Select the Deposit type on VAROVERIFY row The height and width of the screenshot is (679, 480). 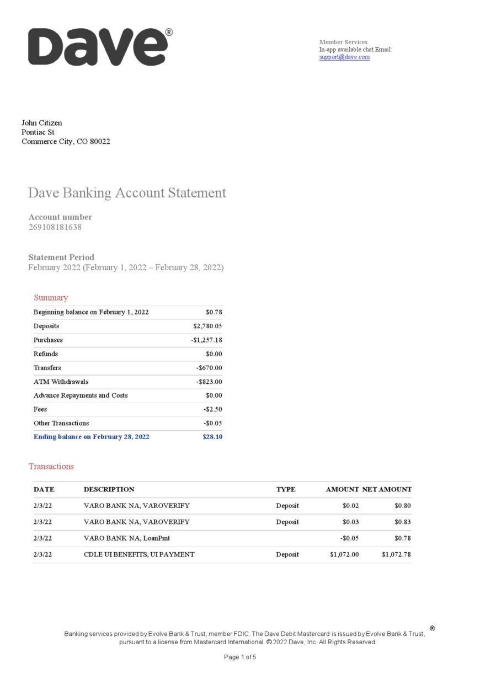287,505
